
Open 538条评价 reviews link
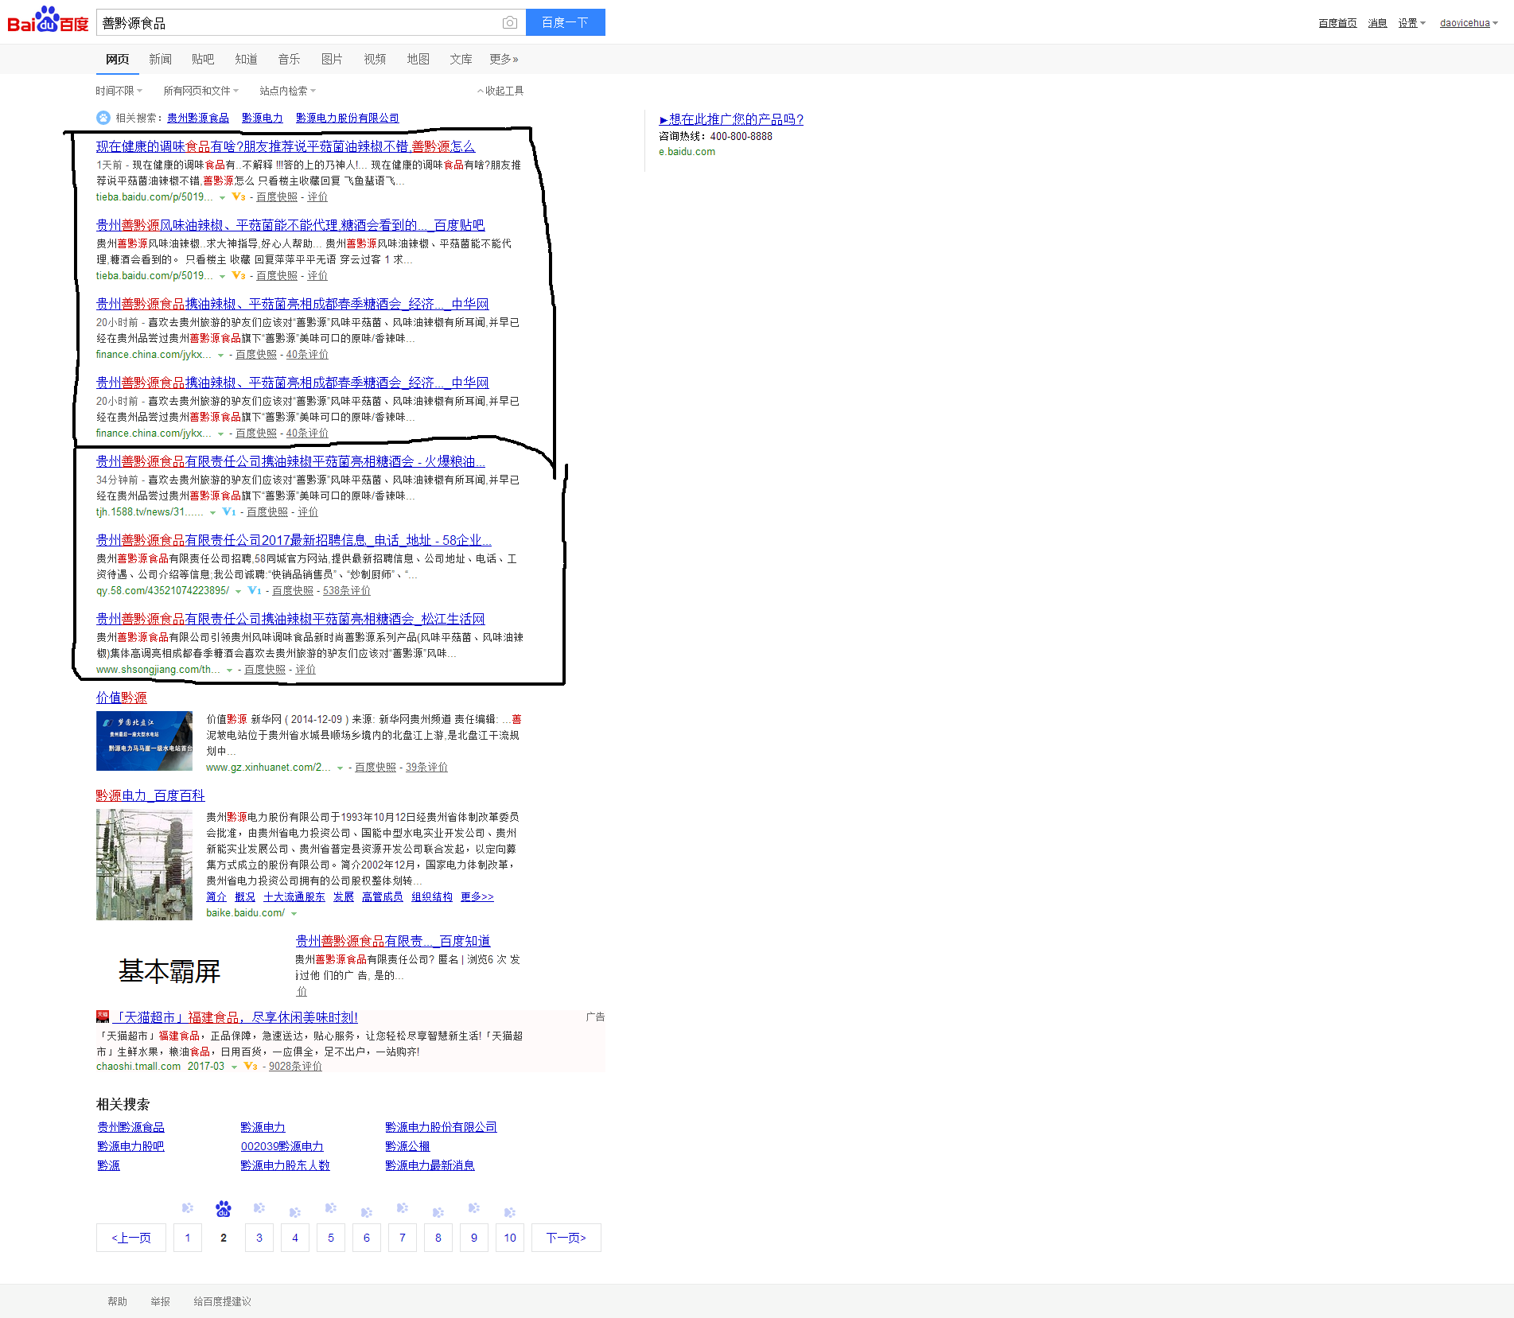click(x=347, y=591)
